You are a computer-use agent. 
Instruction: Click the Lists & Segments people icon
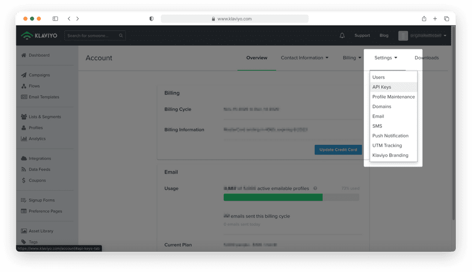(24, 117)
